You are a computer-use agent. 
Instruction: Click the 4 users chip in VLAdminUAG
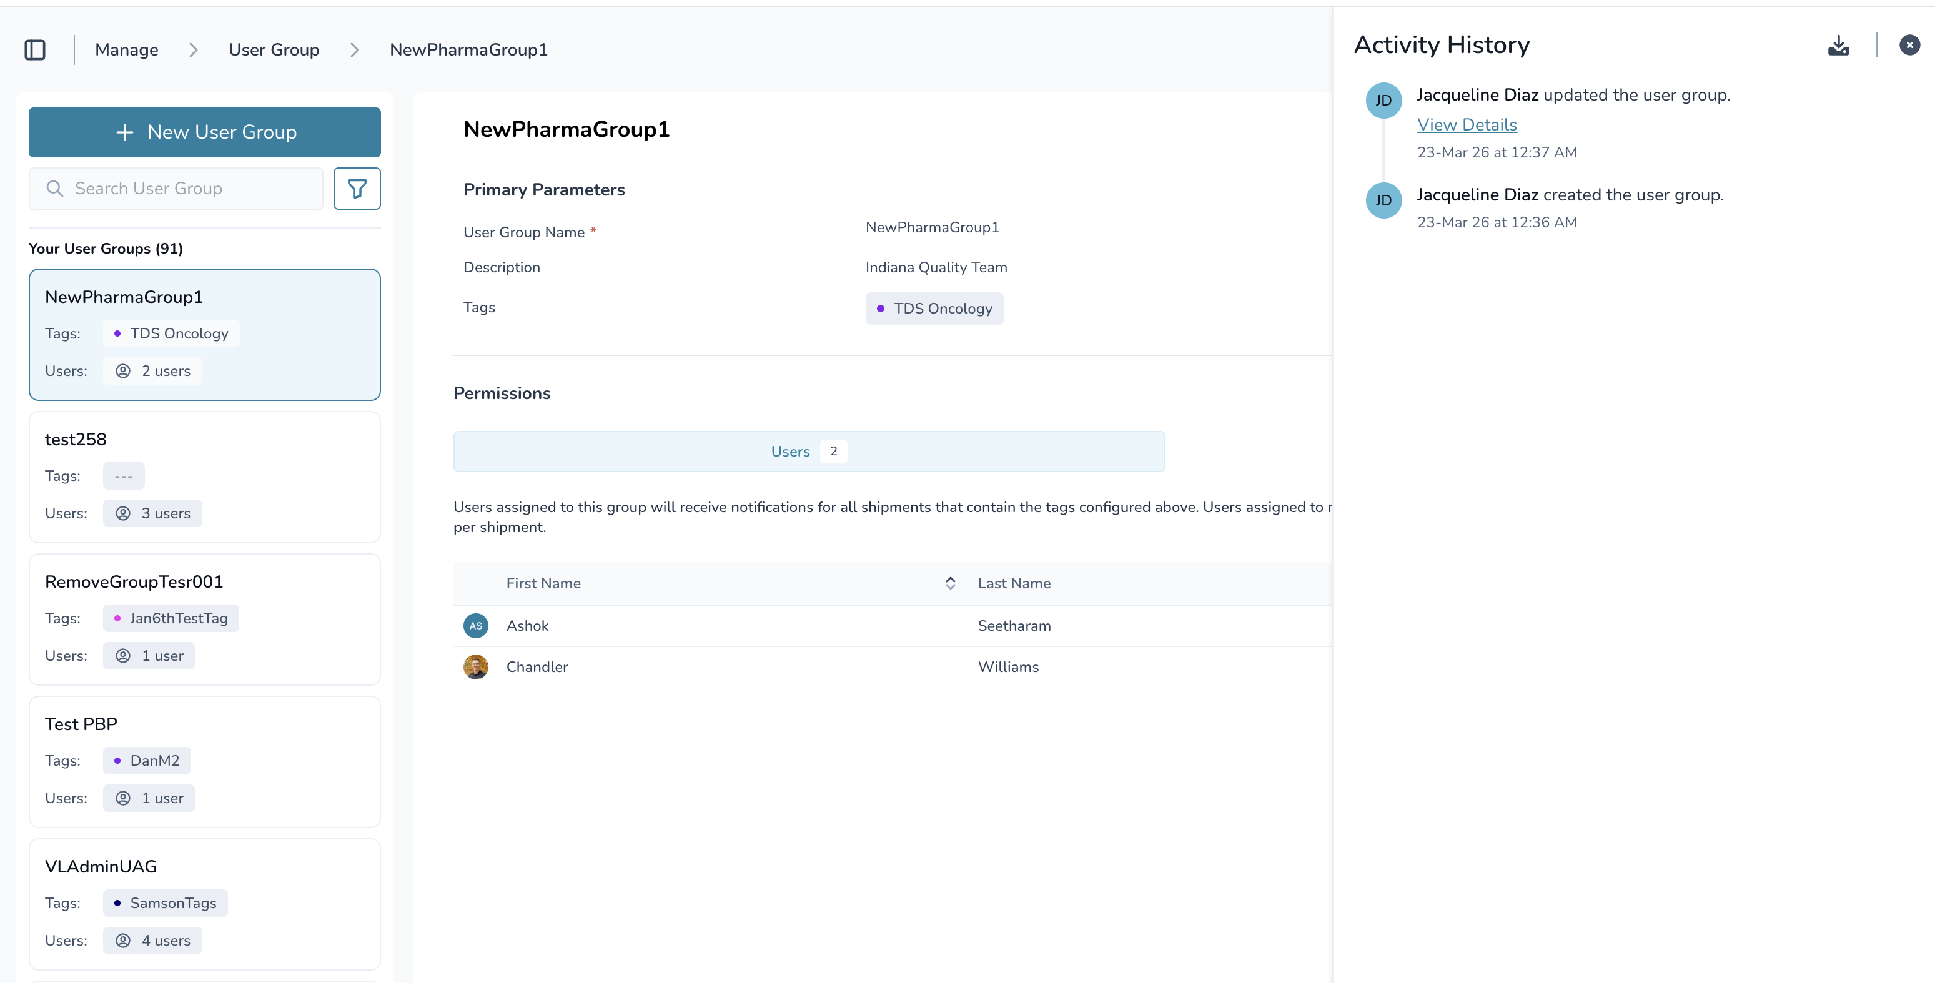tap(152, 940)
